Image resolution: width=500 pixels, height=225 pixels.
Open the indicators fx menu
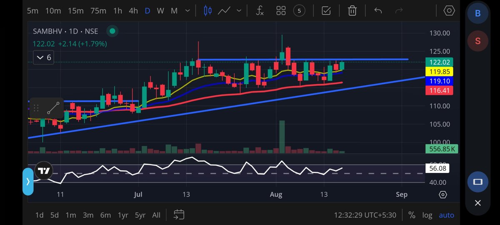[x=260, y=11]
